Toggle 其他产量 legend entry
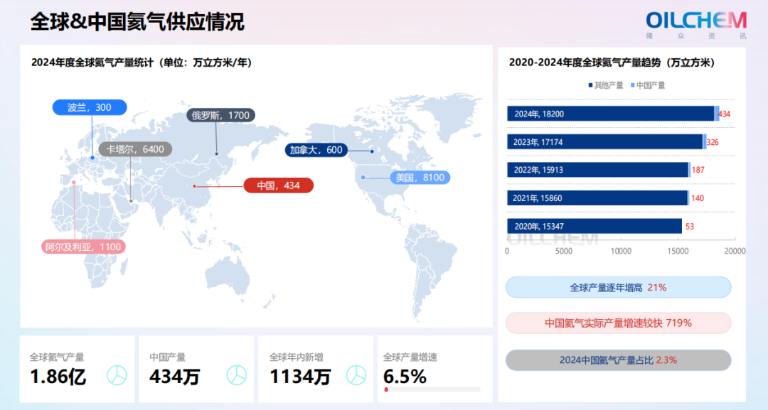 (x=605, y=85)
